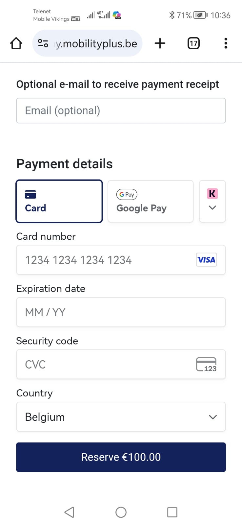This screenshot has height=526, width=242.
Task: Tap the Android recent apps square button
Action: click(172, 512)
